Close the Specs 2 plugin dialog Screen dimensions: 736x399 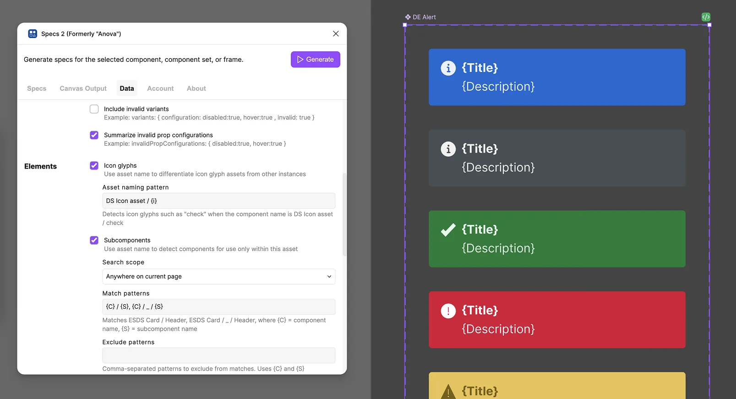pyautogui.click(x=336, y=33)
